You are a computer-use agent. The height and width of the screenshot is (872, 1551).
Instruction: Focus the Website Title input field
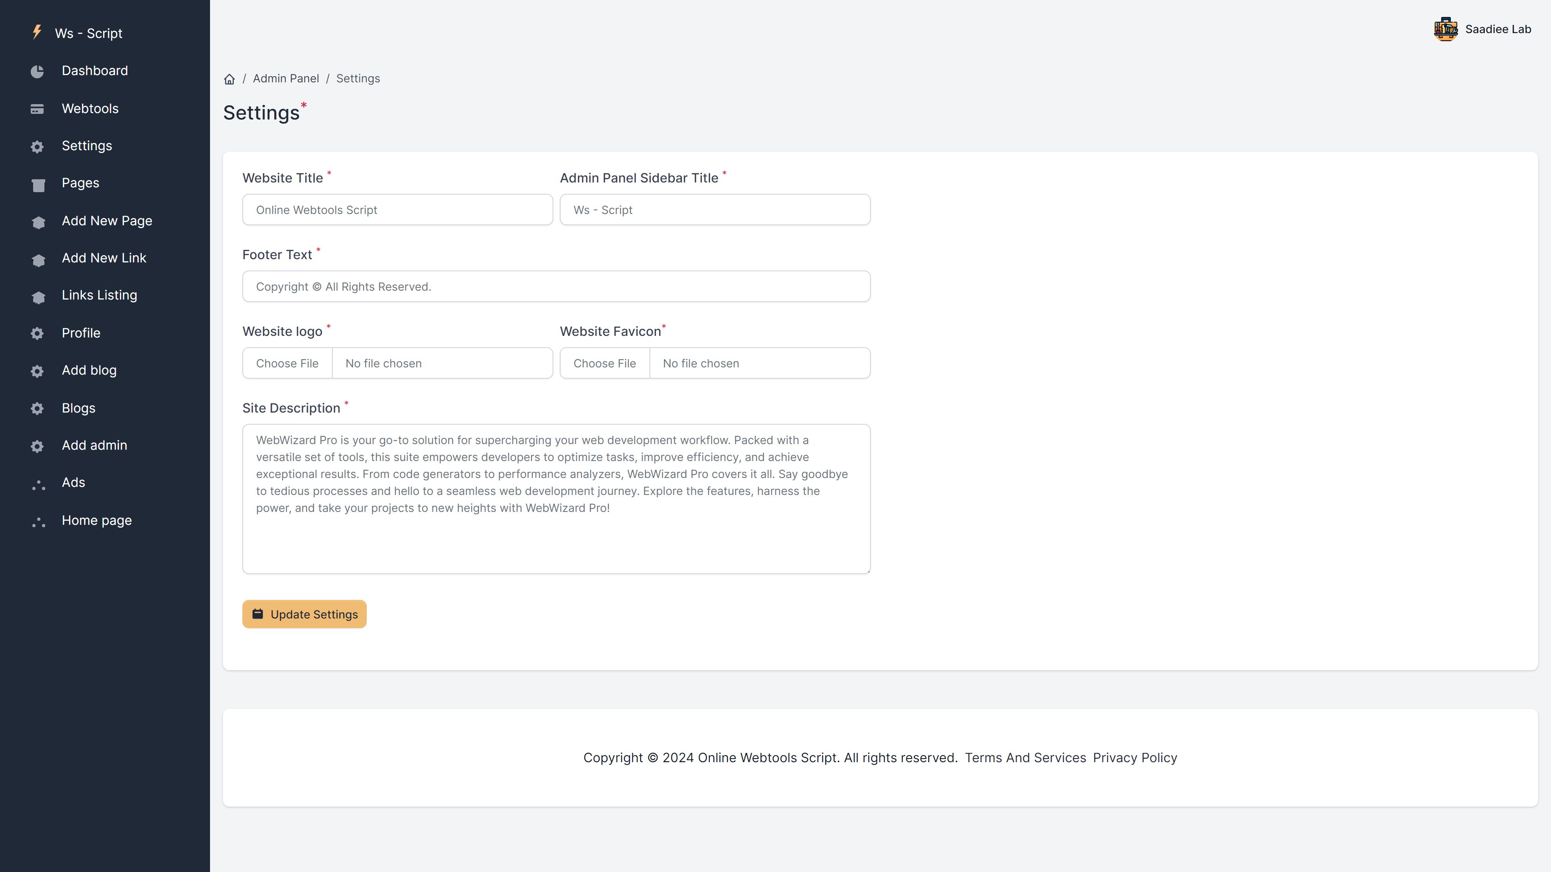pyautogui.click(x=397, y=210)
